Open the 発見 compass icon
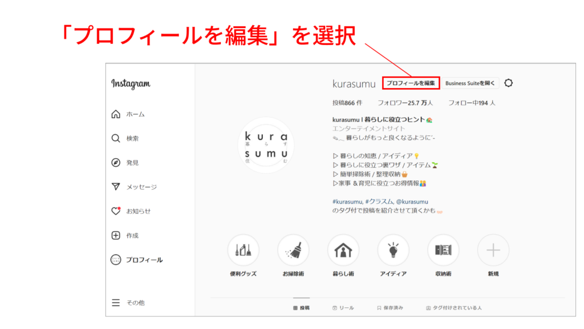The width and height of the screenshot is (584, 329). coord(116,163)
